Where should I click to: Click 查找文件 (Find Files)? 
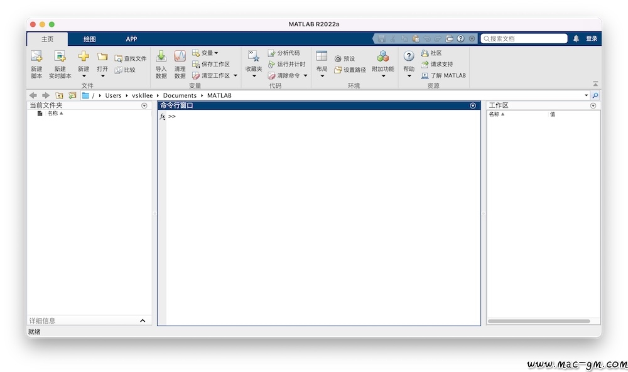(x=131, y=58)
